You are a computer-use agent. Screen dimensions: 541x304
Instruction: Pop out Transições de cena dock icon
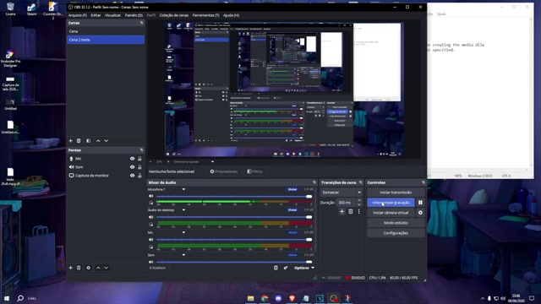pos(361,182)
